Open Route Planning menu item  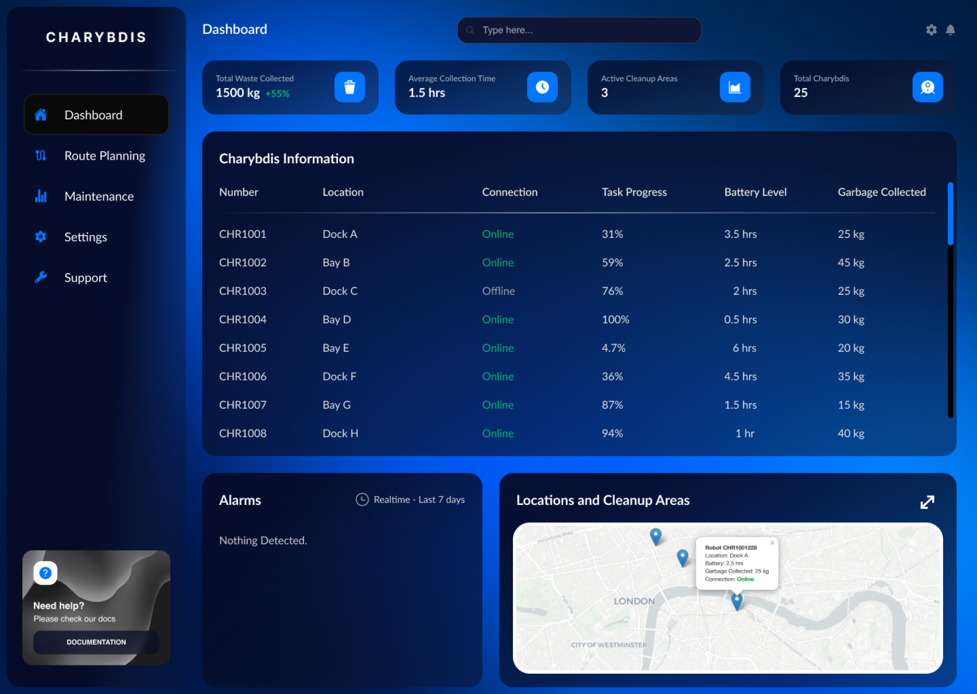point(96,156)
